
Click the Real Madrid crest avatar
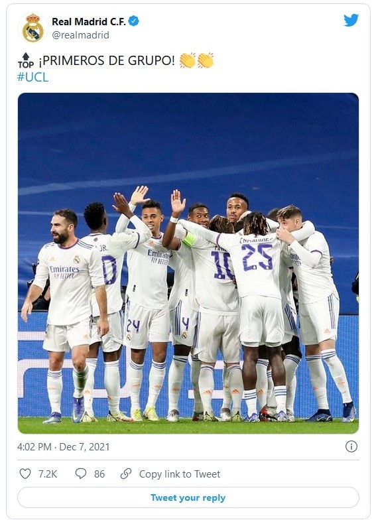32,28
